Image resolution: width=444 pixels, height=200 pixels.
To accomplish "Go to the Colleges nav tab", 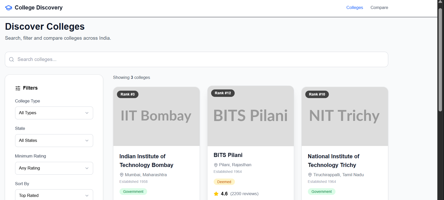I will point(355,8).
